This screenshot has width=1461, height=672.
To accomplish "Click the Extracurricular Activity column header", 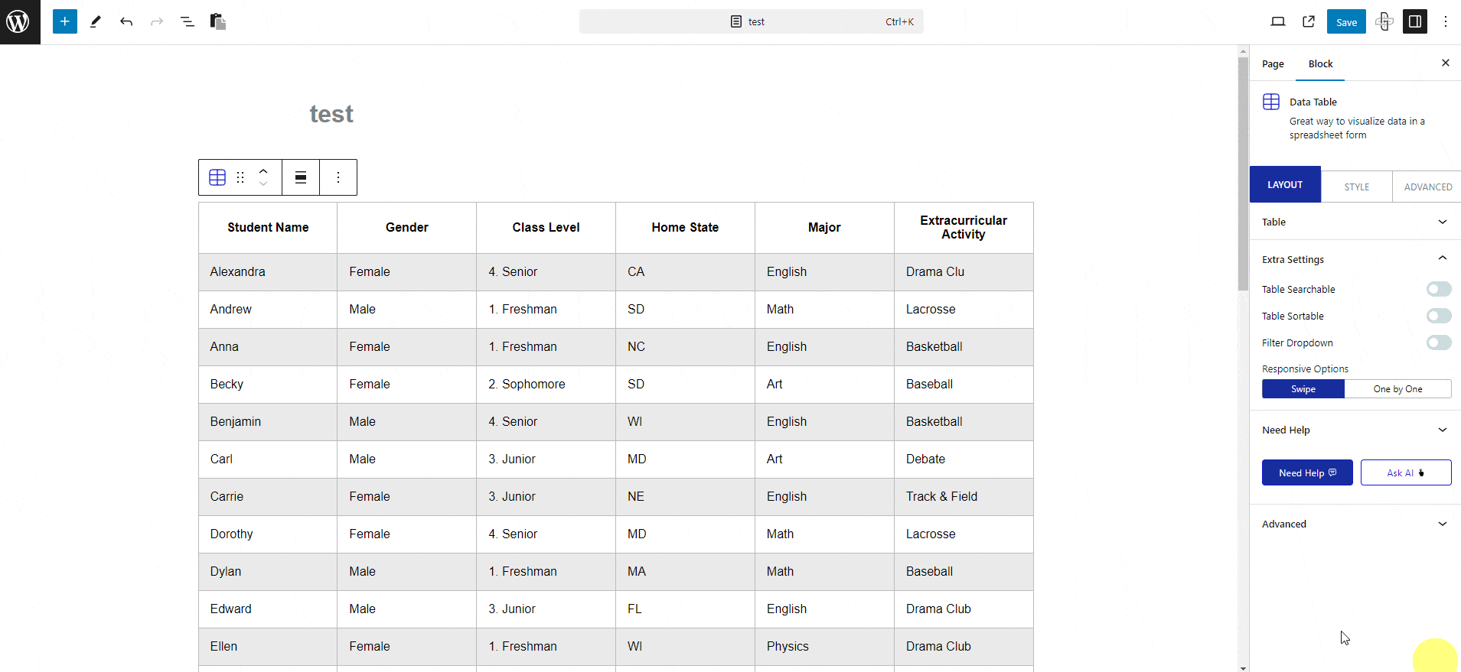I will (964, 227).
